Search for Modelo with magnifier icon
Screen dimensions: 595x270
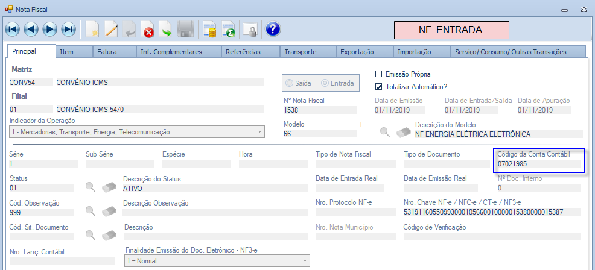[384, 133]
